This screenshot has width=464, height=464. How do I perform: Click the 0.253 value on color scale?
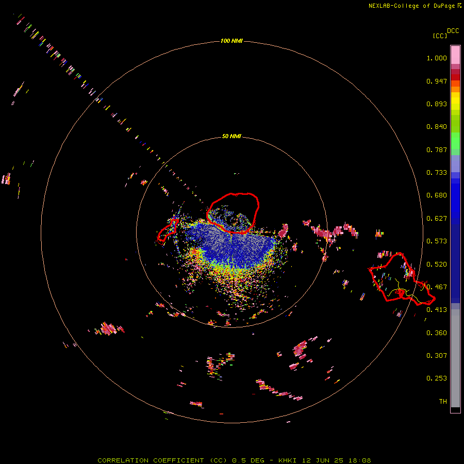(x=437, y=378)
